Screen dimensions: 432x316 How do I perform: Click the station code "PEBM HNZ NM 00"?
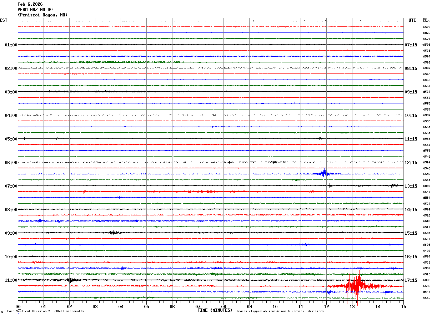[35, 10]
